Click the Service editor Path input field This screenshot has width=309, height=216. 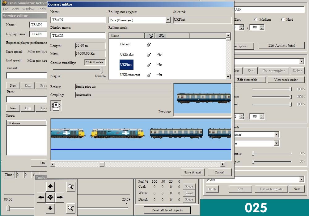point(26,99)
